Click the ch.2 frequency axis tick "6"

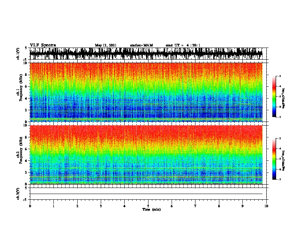(26, 149)
